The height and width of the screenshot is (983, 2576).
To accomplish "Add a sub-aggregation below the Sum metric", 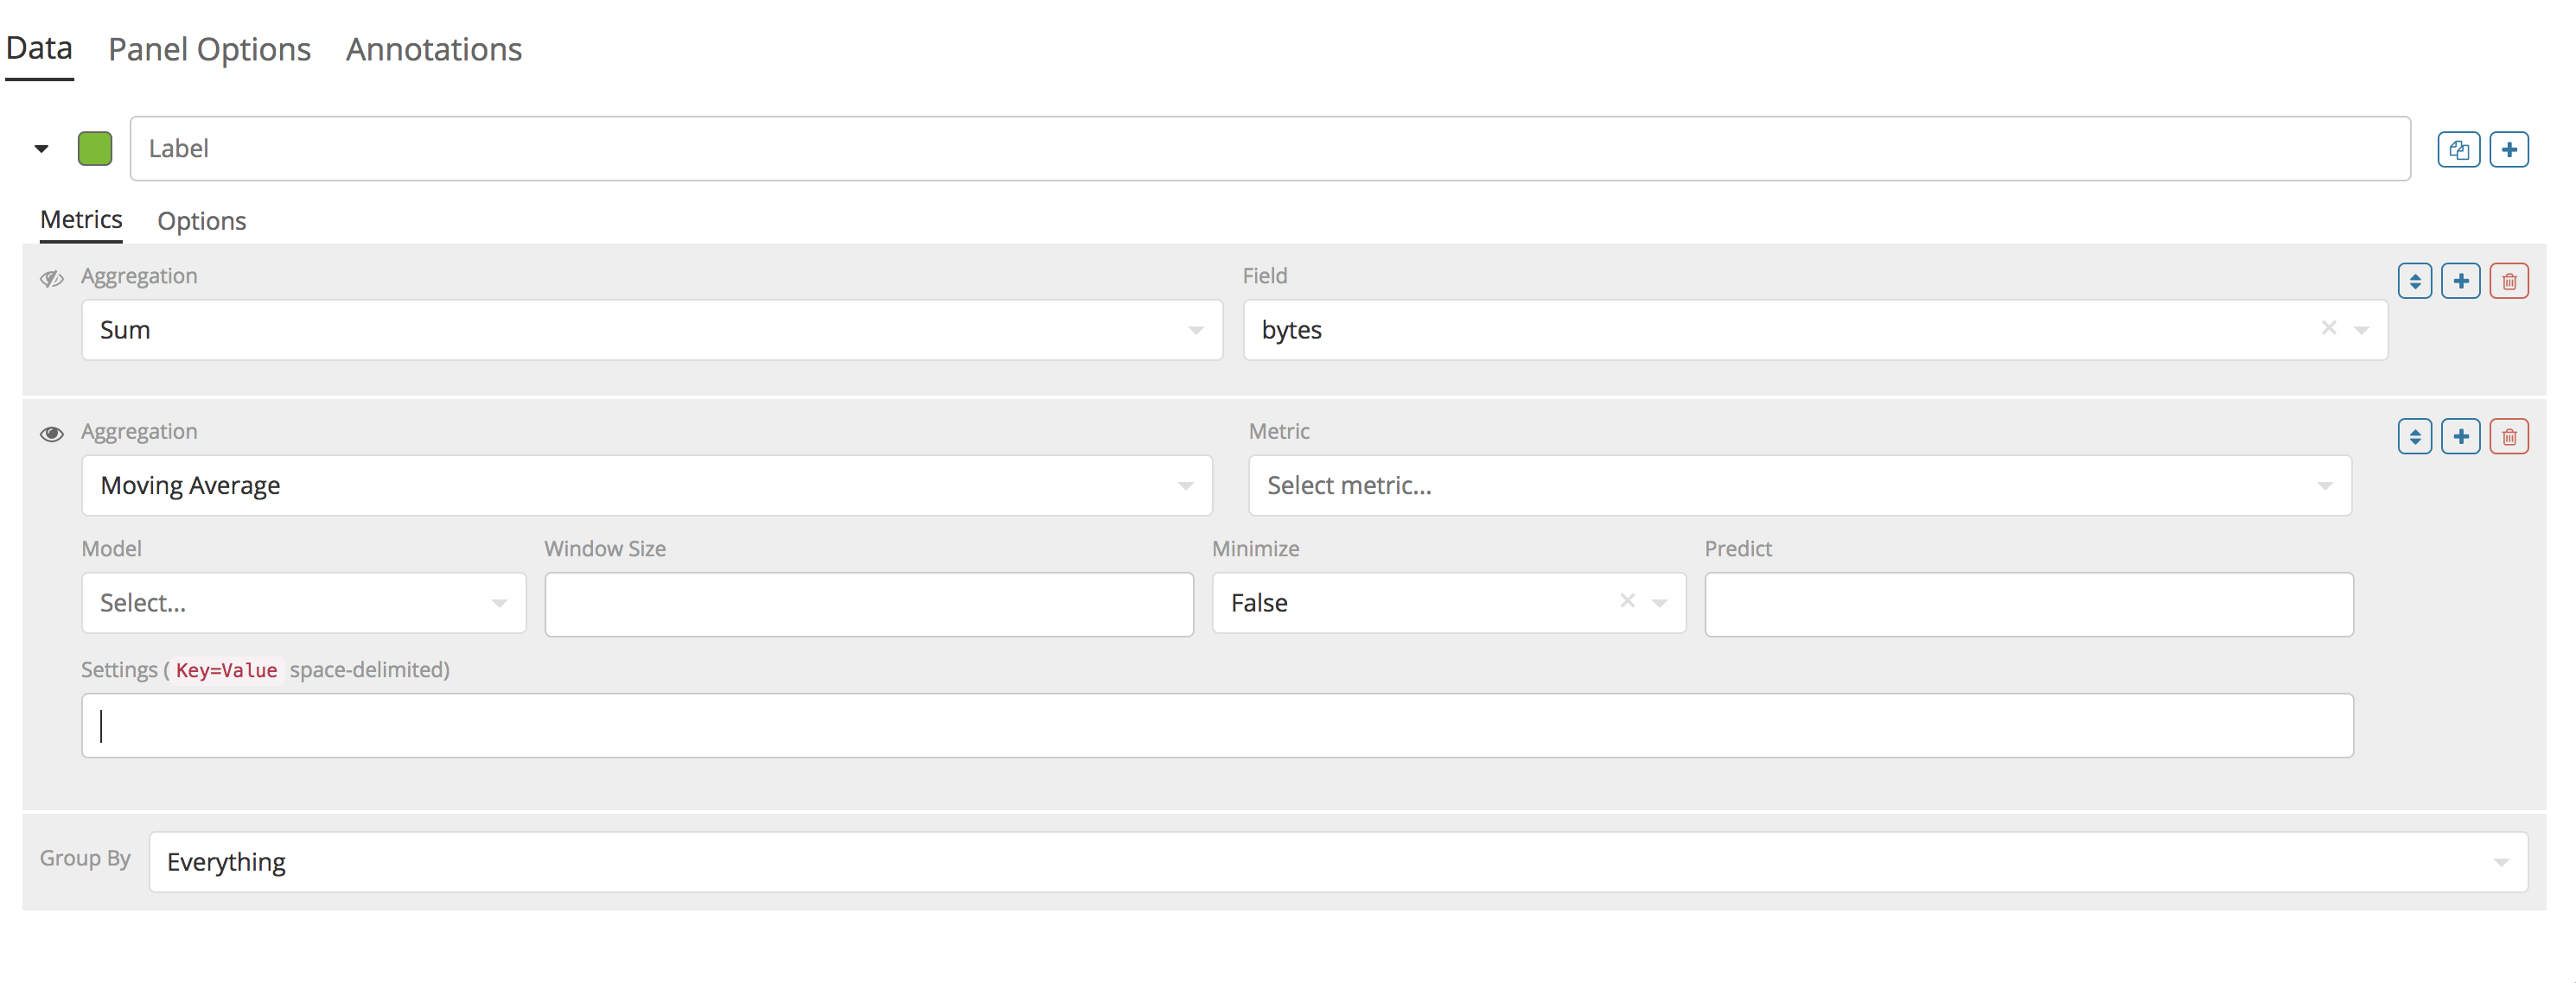I will pos(2461,281).
